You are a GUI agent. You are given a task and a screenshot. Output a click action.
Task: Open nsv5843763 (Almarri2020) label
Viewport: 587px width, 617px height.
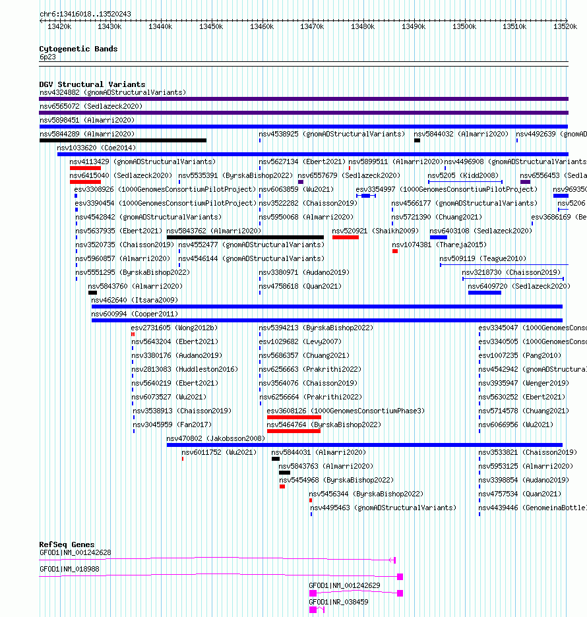pyautogui.click(x=326, y=466)
